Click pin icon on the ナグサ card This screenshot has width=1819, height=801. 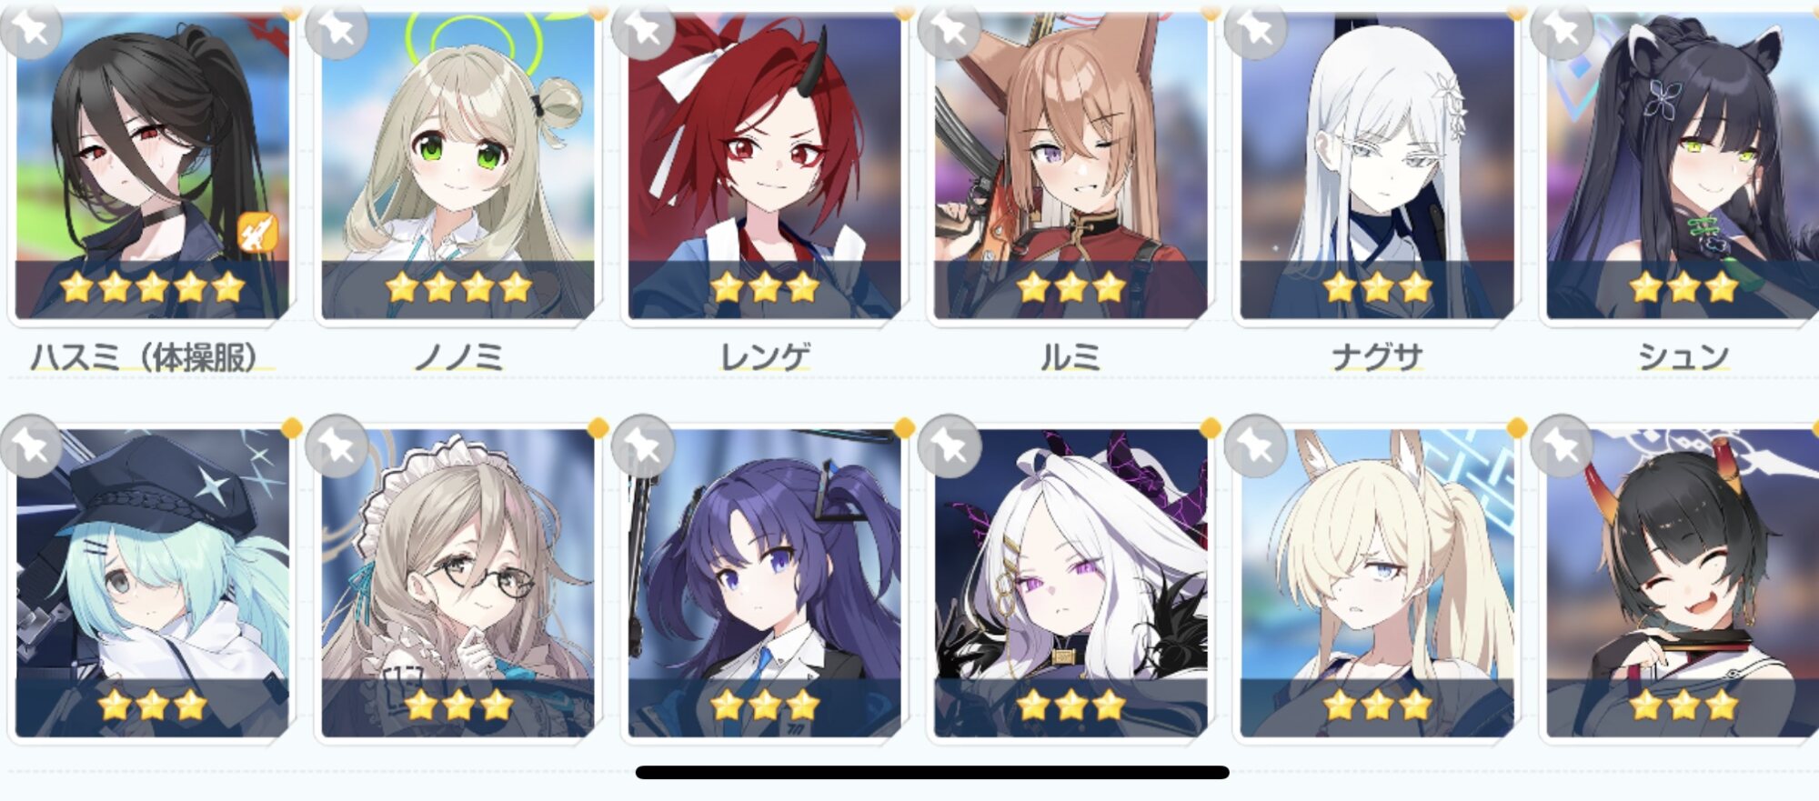(x=1256, y=29)
